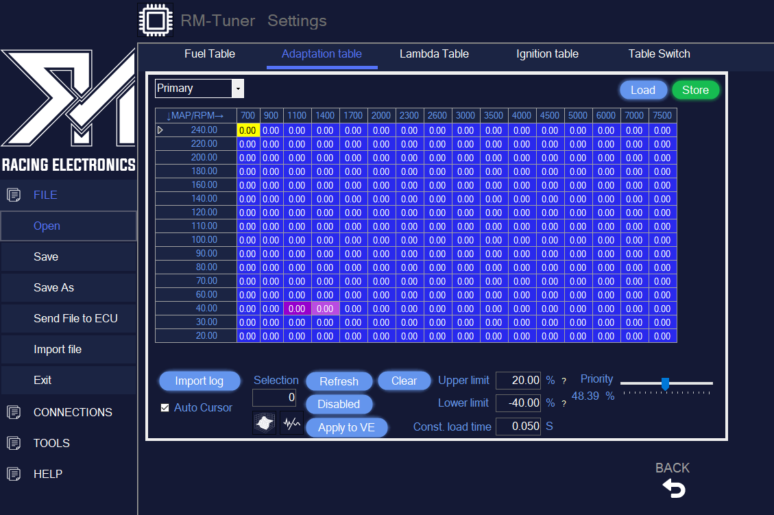Select Send File to ECU menu item
The width and height of the screenshot is (774, 515).
click(x=75, y=318)
